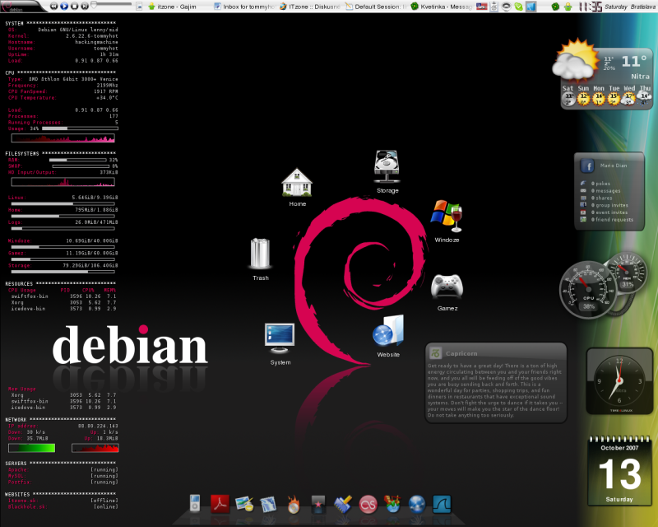The image size is (658, 527).
Task: Launch the film star icon in the dock
Action: 318,504
